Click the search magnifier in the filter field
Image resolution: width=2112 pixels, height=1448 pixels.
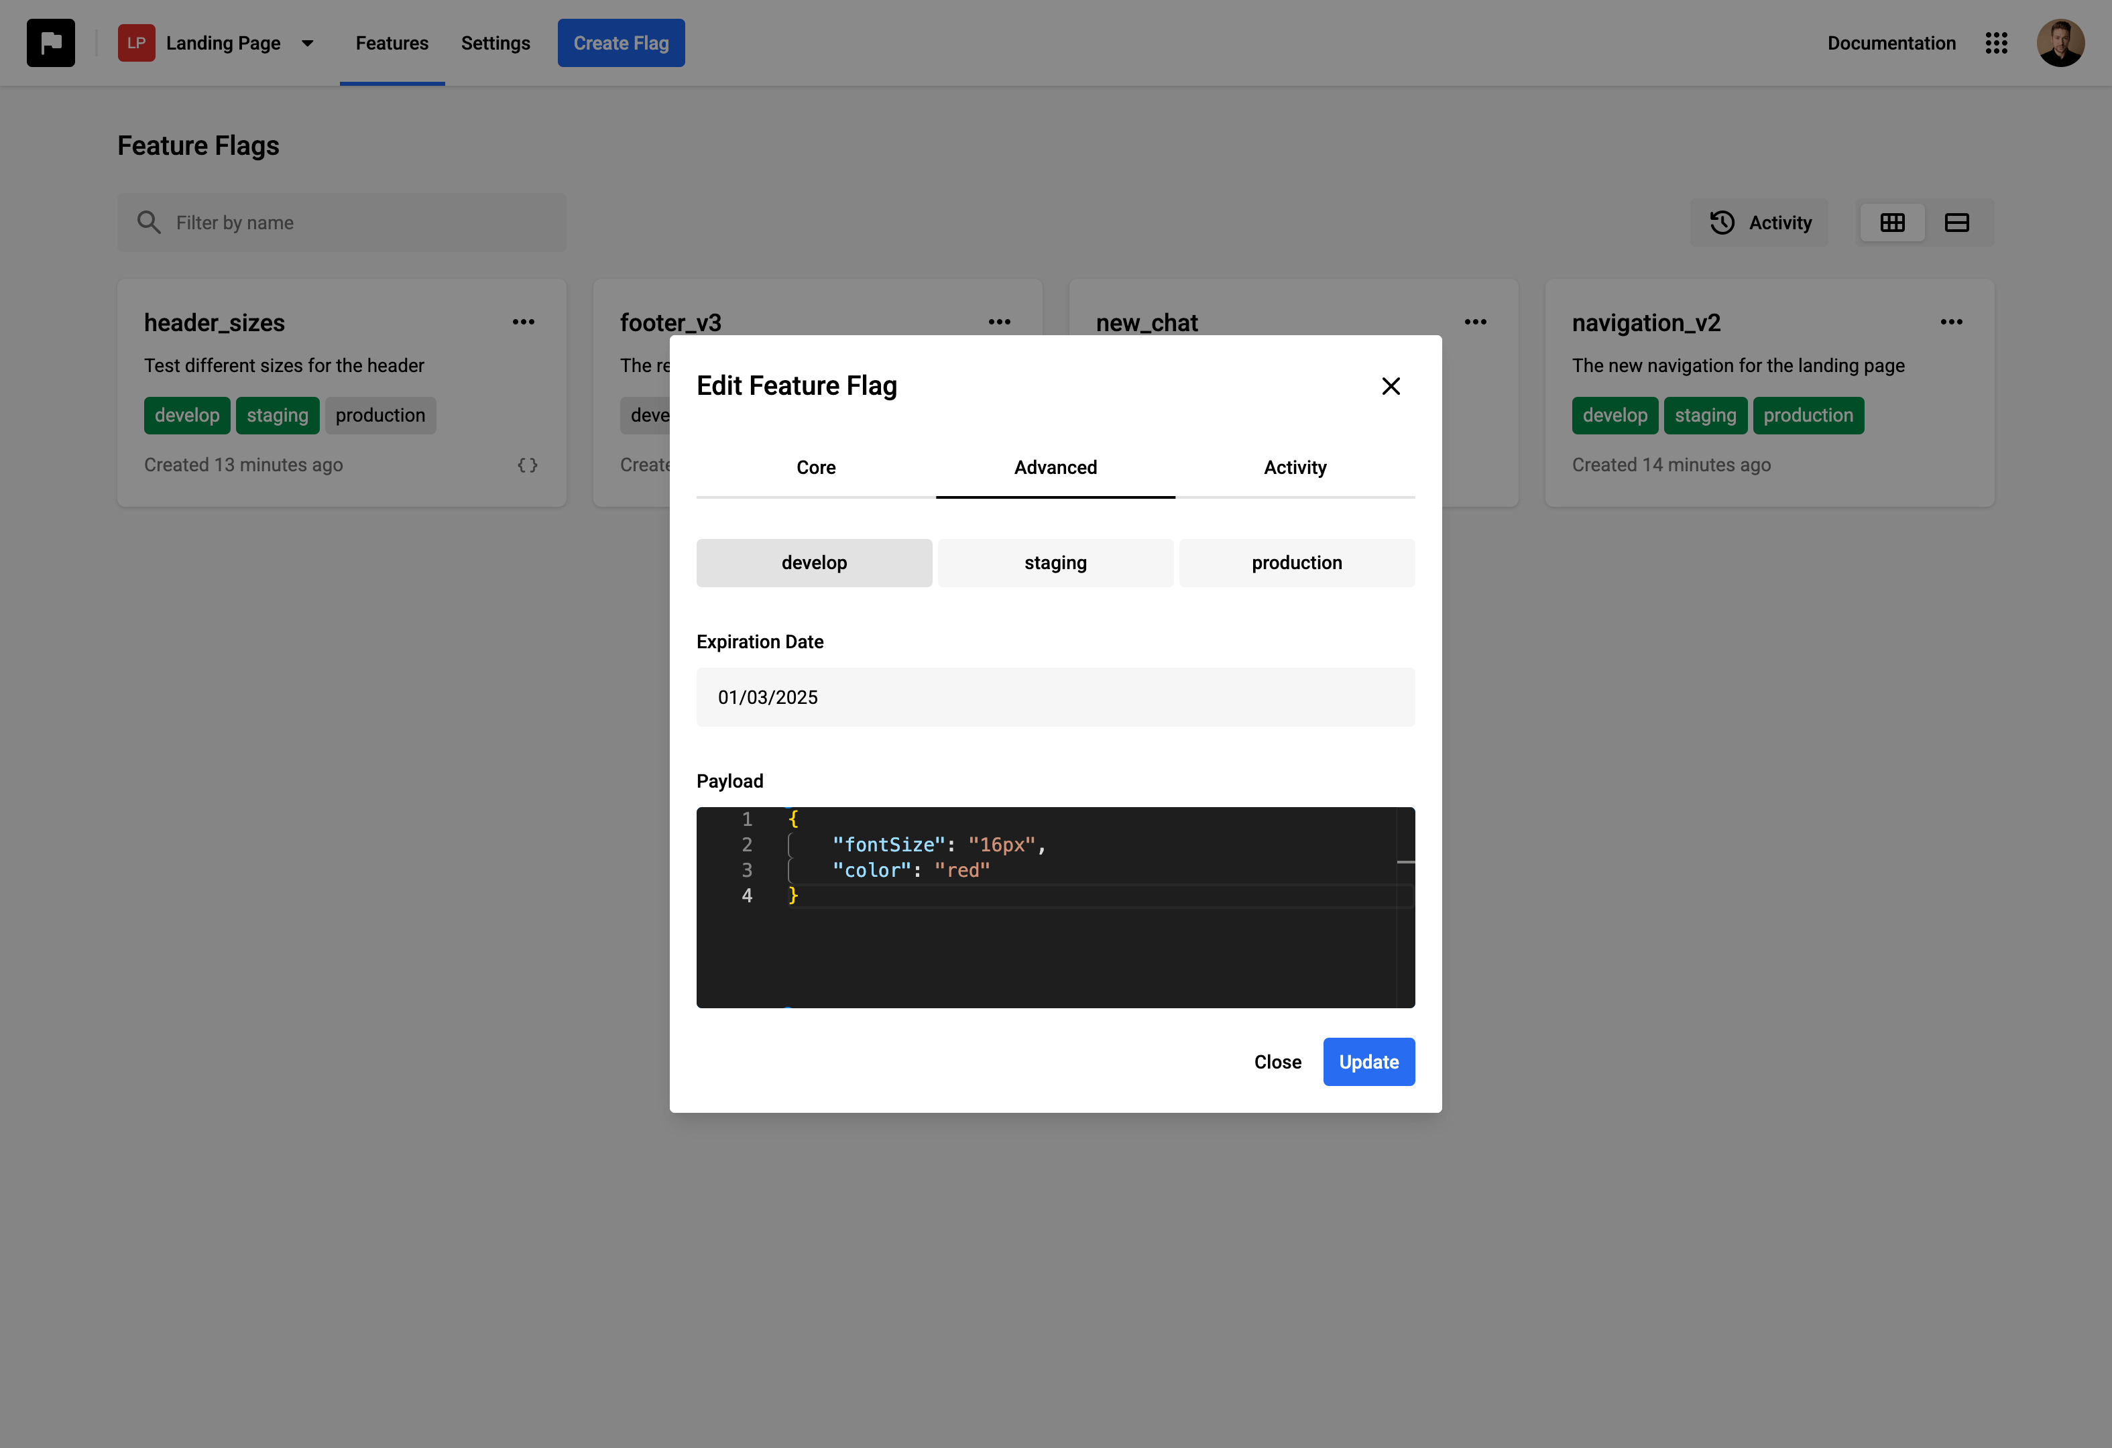pyautogui.click(x=150, y=222)
